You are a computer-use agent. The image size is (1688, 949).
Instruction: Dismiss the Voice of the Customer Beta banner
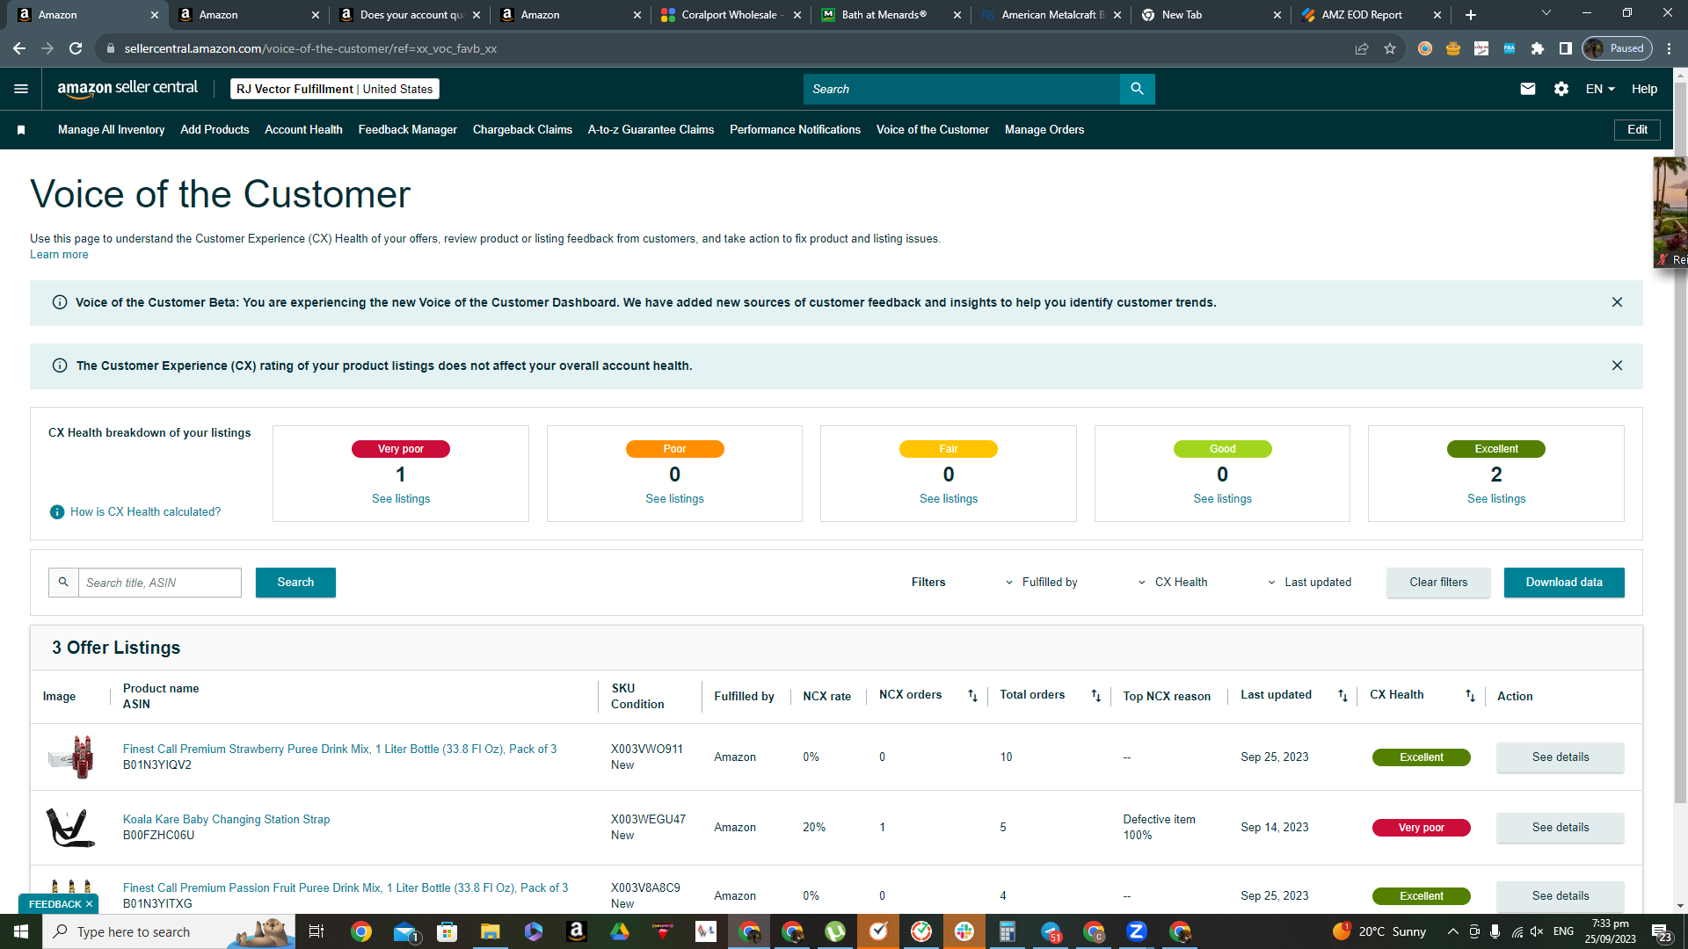(1617, 302)
